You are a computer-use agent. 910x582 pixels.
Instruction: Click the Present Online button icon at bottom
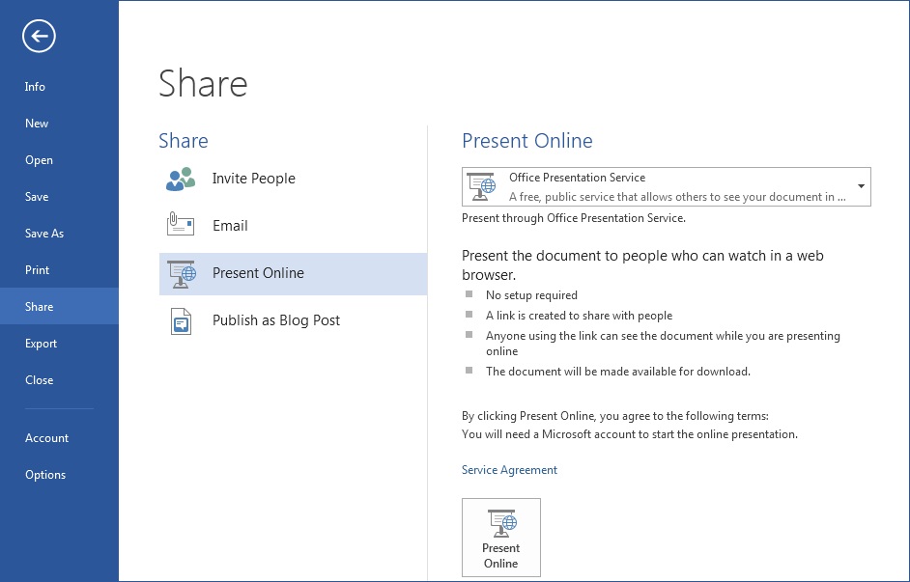(x=500, y=524)
